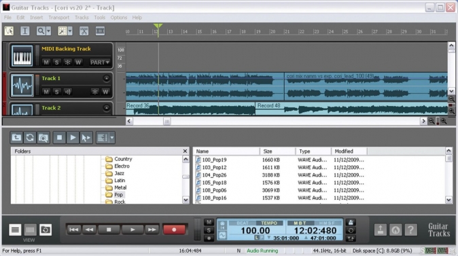
Task: Toggle master Solo in transport
Action: tap(209, 230)
